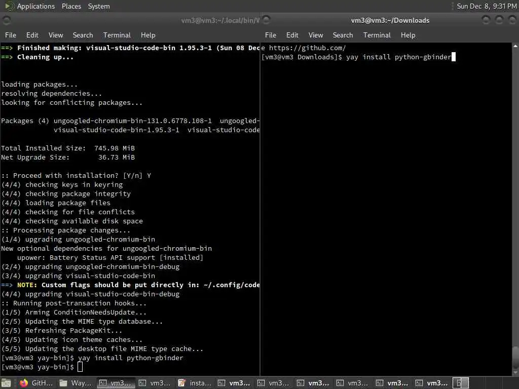Click '(1/5) Arming ConditionNeedsUpdate...' line
519x389 pixels.
click(x=74, y=312)
